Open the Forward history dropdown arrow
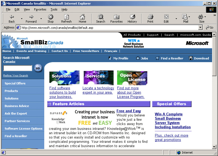This screenshot has width=218, height=156. [41, 19]
